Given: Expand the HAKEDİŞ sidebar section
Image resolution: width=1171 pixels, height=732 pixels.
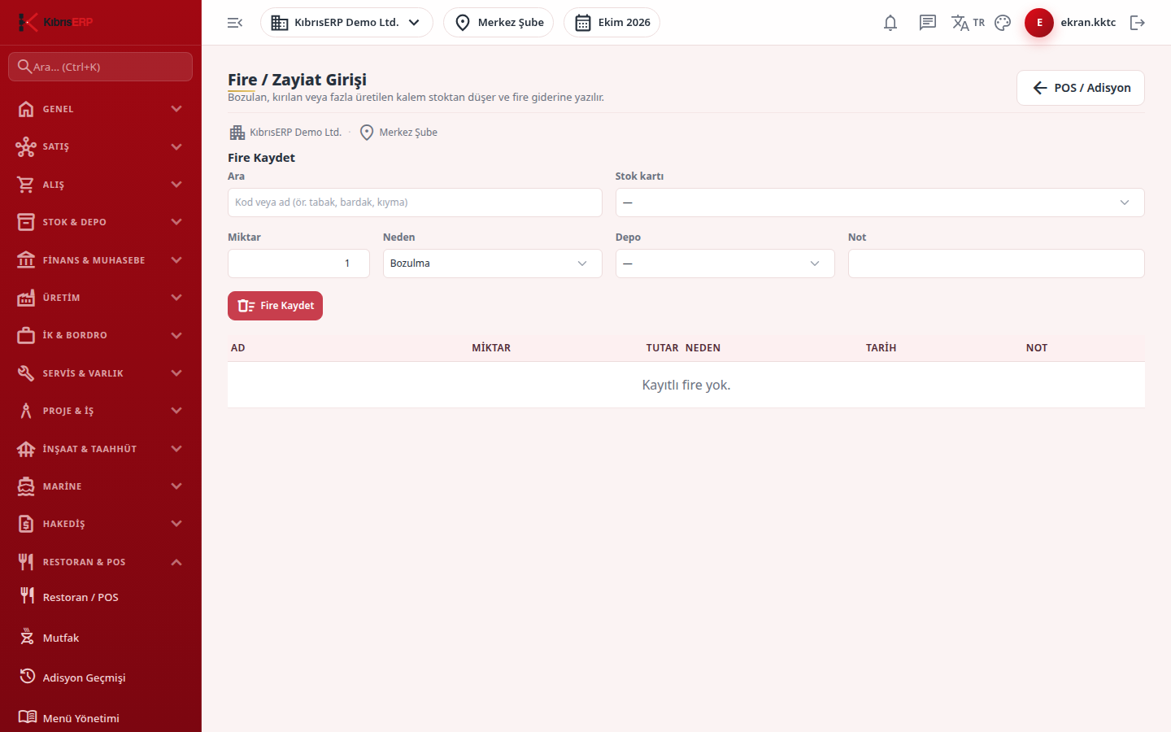Looking at the screenshot, I should point(101,524).
